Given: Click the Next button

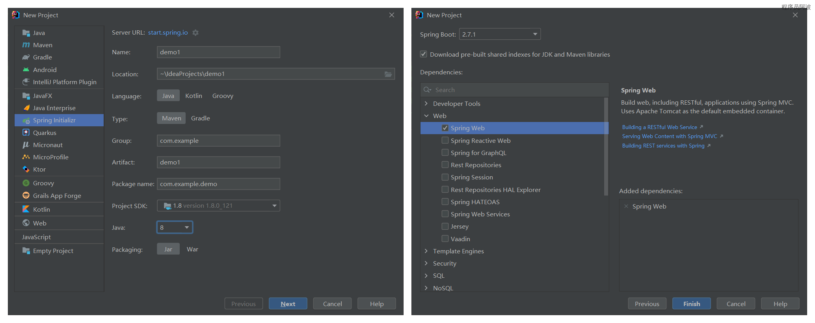Looking at the screenshot, I should click(288, 304).
